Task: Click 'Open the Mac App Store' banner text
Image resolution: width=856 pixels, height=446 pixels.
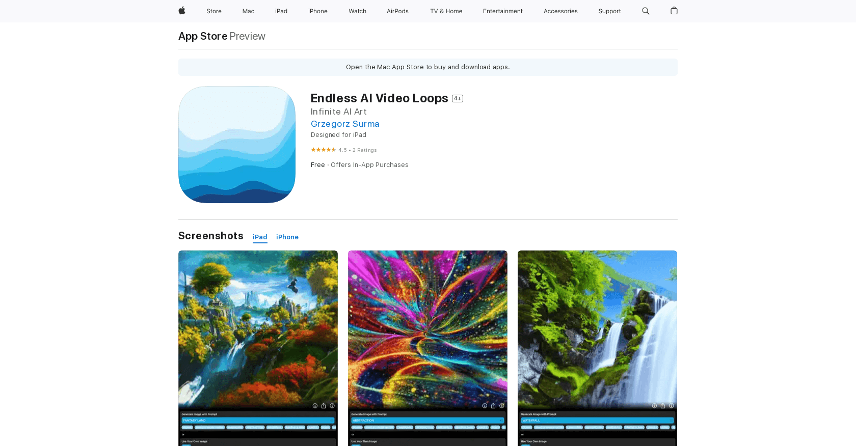Action: (428, 67)
